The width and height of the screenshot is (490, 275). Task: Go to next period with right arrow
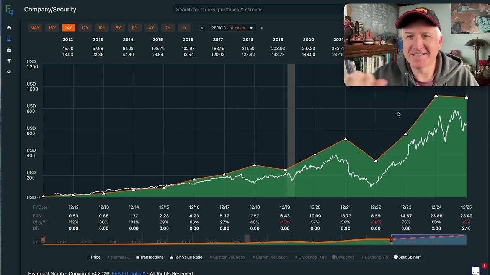click(261, 28)
